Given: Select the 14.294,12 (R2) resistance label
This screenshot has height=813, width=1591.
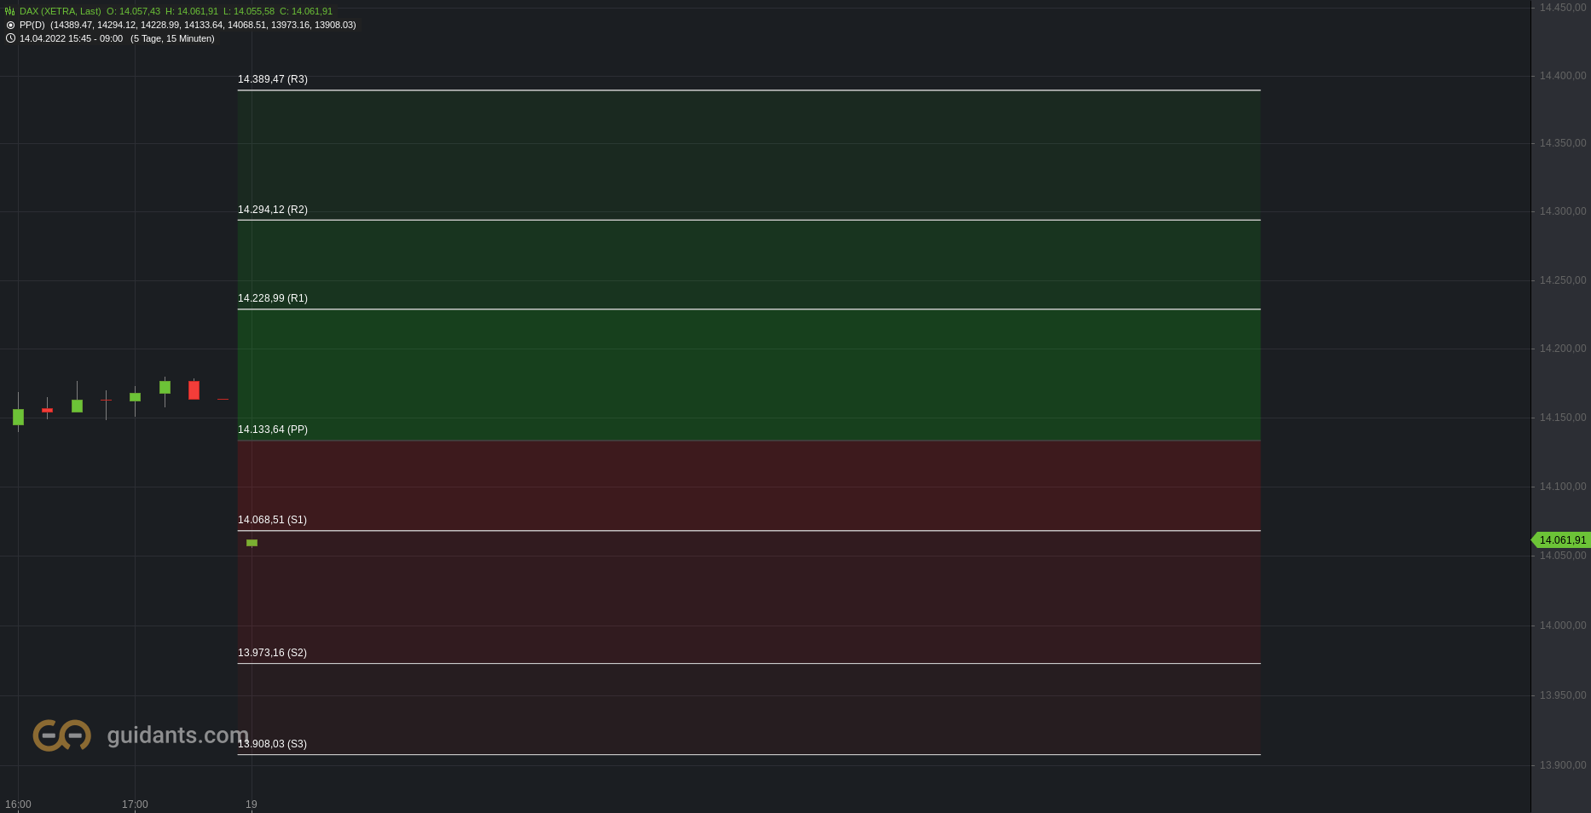Looking at the screenshot, I should pyautogui.click(x=273, y=210).
